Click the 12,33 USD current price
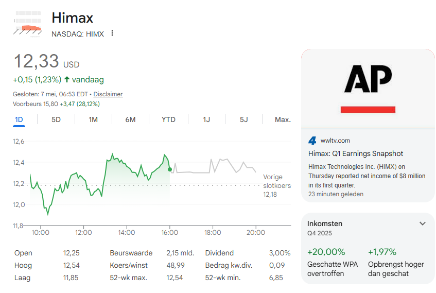 [x=46, y=61]
